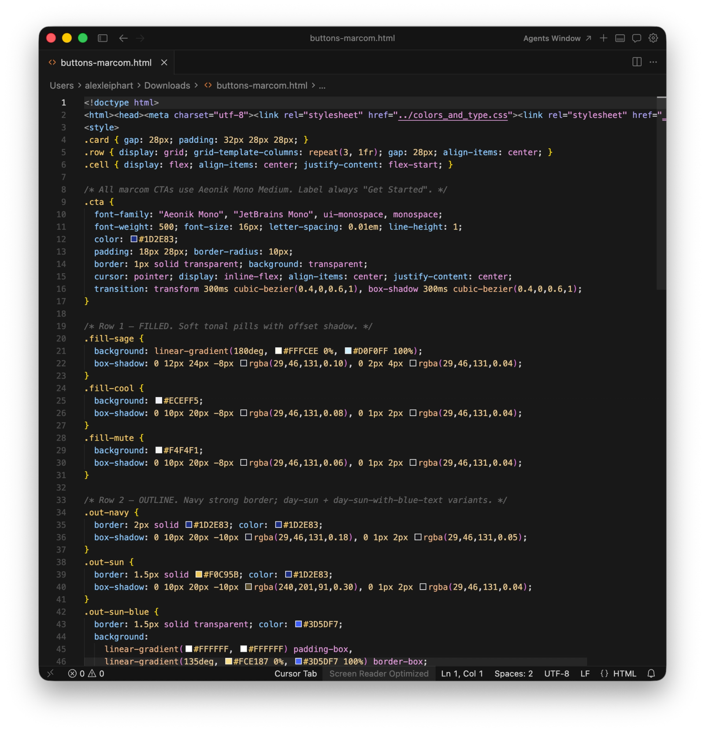Open Agents Window link

pos(557,38)
